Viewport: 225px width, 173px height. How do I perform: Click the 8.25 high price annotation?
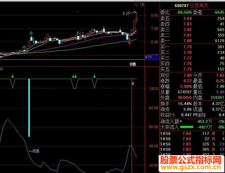pos(126,13)
